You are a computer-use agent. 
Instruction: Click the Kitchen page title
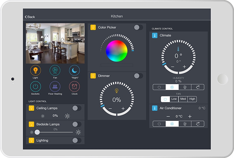coord(117,16)
